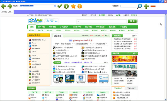Open the 首页 navigation tab
Screen dimensions: 167x101
[x=32, y=27]
